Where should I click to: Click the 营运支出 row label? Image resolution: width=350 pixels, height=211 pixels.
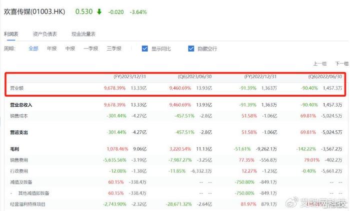(19, 132)
